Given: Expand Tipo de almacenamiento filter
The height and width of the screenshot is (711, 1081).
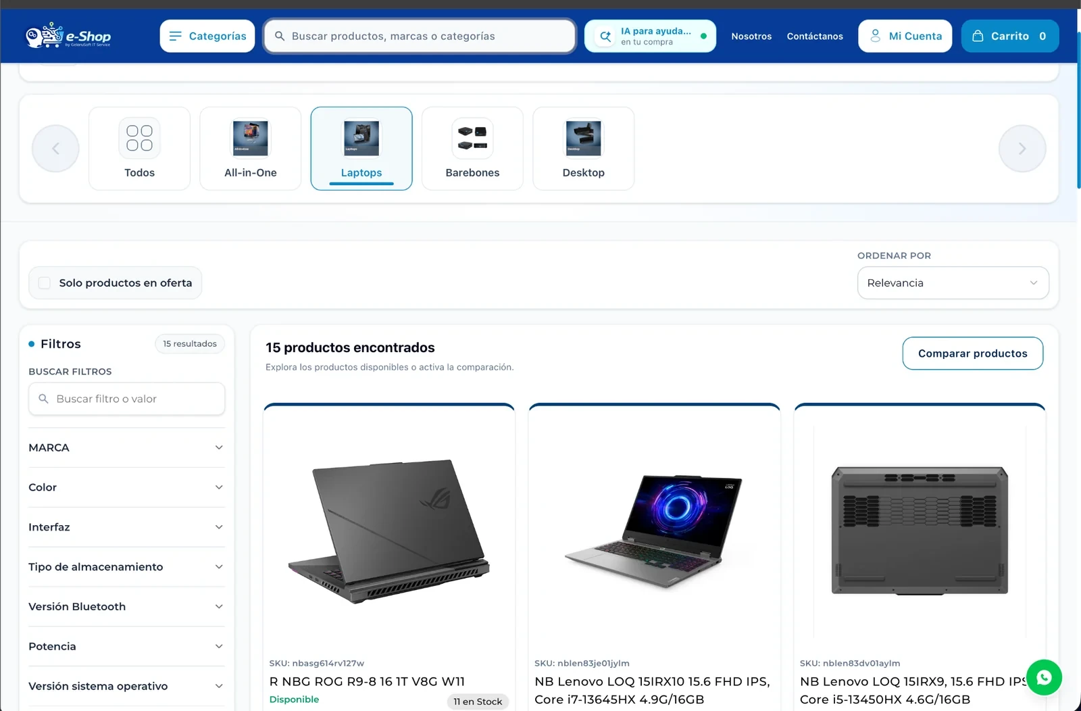Looking at the screenshot, I should 126,566.
